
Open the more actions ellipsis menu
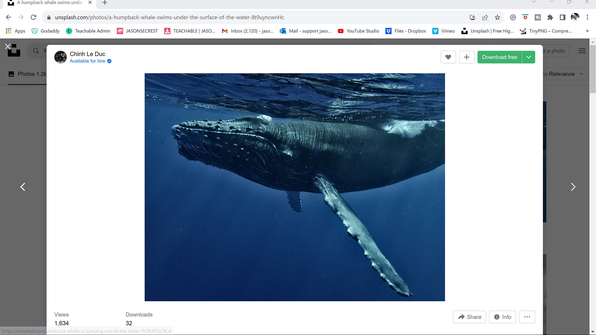point(527,317)
